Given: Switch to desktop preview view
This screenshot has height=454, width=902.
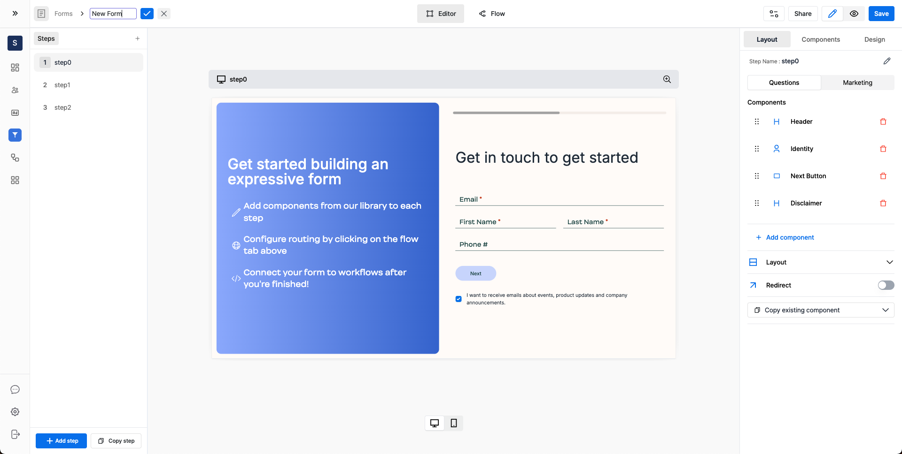Looking at the screenshot, I should (x=435, y=423).
